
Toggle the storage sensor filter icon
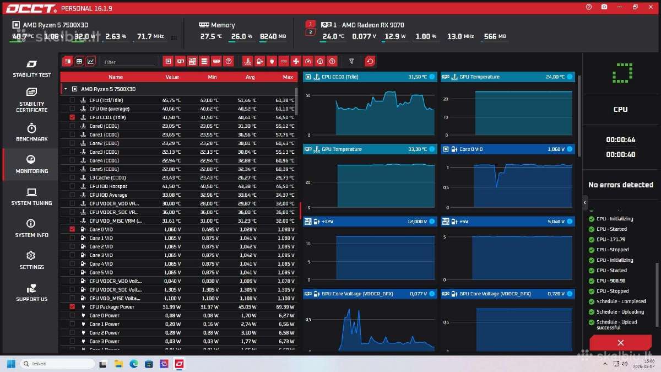pos(204,61)
